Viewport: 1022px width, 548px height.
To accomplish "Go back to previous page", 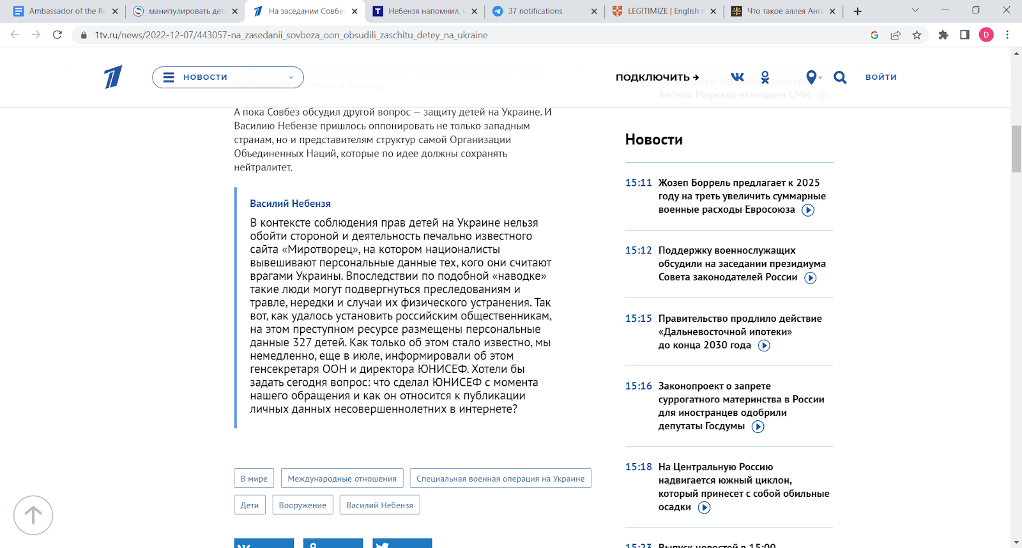I will 15,35.
